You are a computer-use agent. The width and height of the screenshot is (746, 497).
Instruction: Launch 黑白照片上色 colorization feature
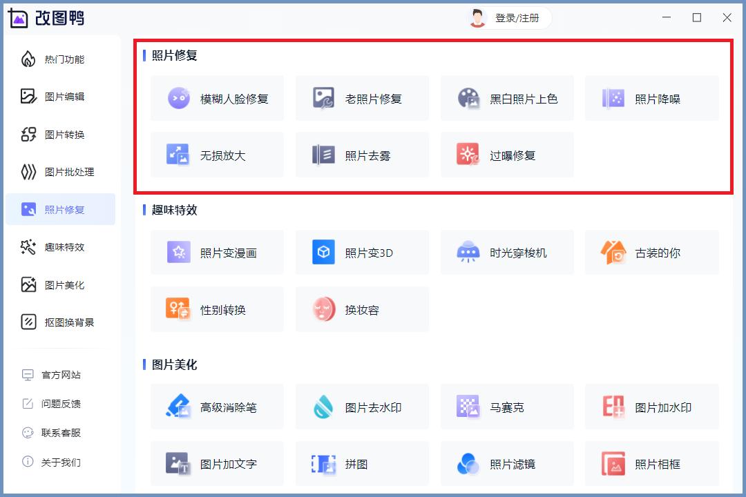tap(507, 98)
